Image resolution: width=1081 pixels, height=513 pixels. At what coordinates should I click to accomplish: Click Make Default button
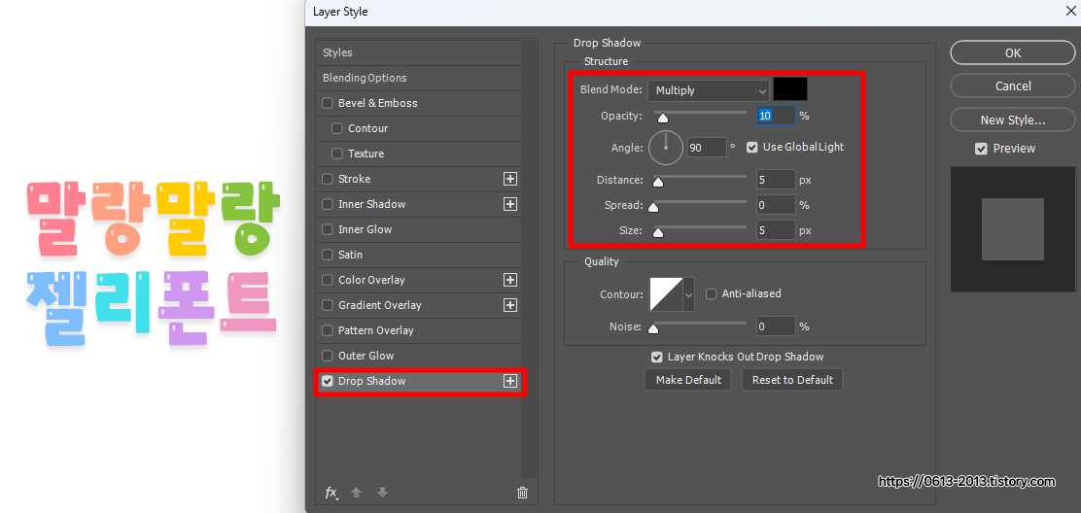688,380
